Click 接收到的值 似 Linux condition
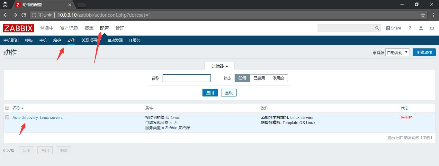The height and width of the screenshot is (166, 439). coord(163,118)
